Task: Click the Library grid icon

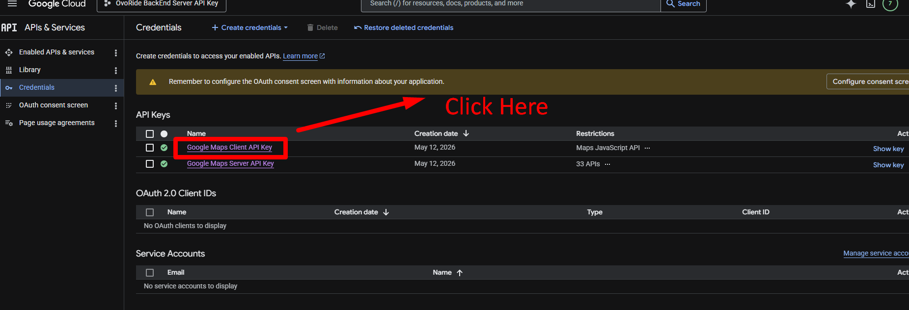Action: pyautogui.click(x=9, y=70)
